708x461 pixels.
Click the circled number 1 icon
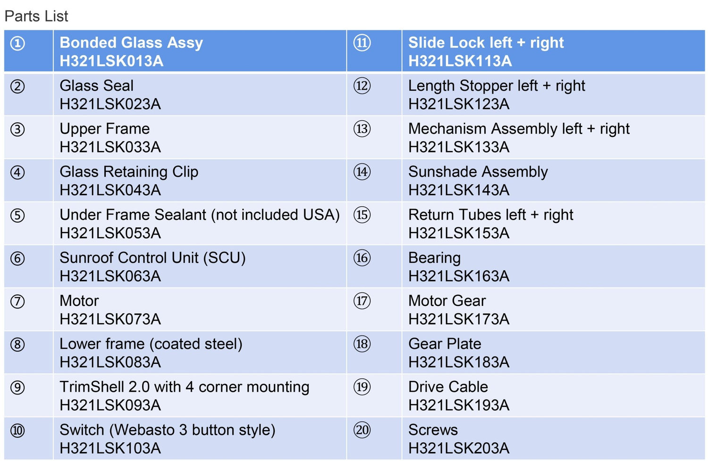(x=17, y=43)
